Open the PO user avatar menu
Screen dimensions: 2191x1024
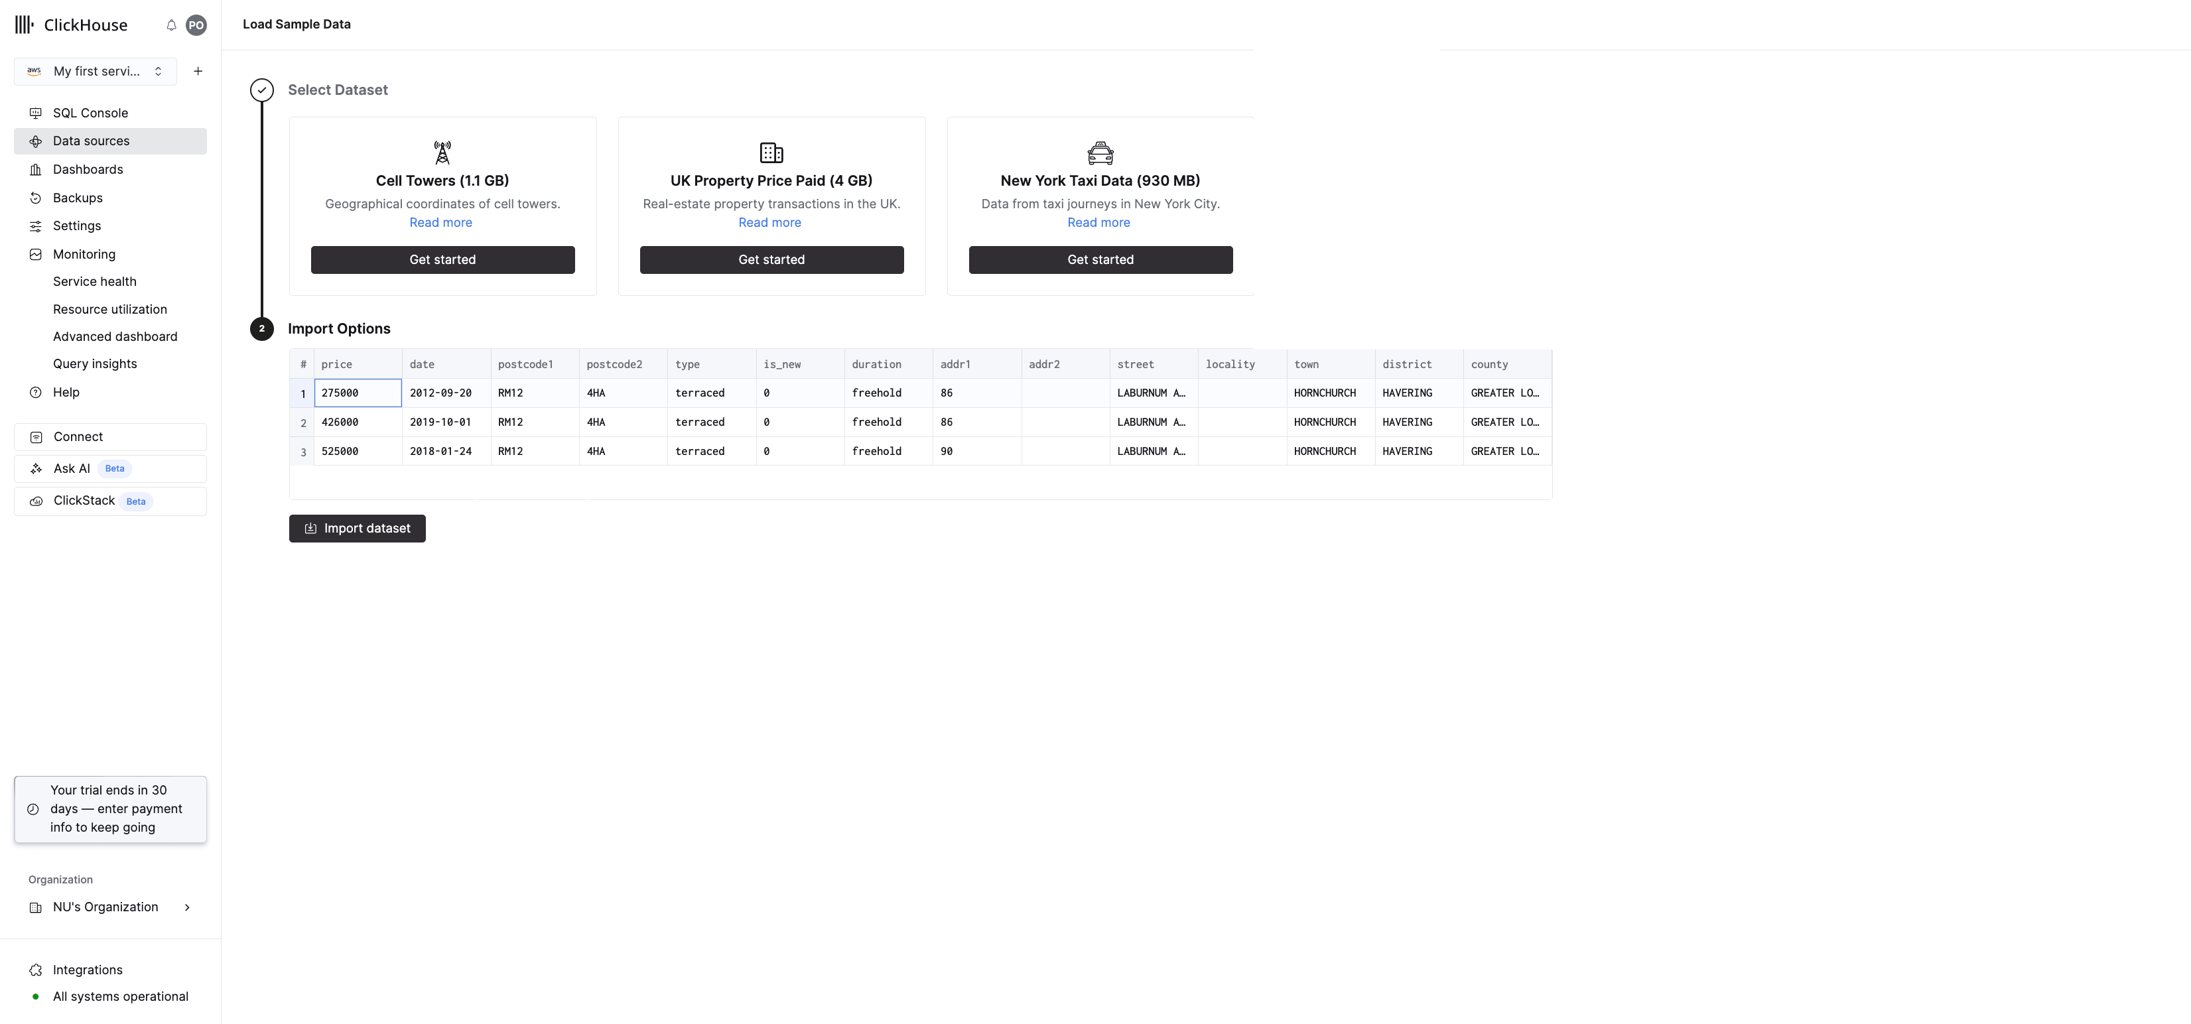(x=196, y=25)
